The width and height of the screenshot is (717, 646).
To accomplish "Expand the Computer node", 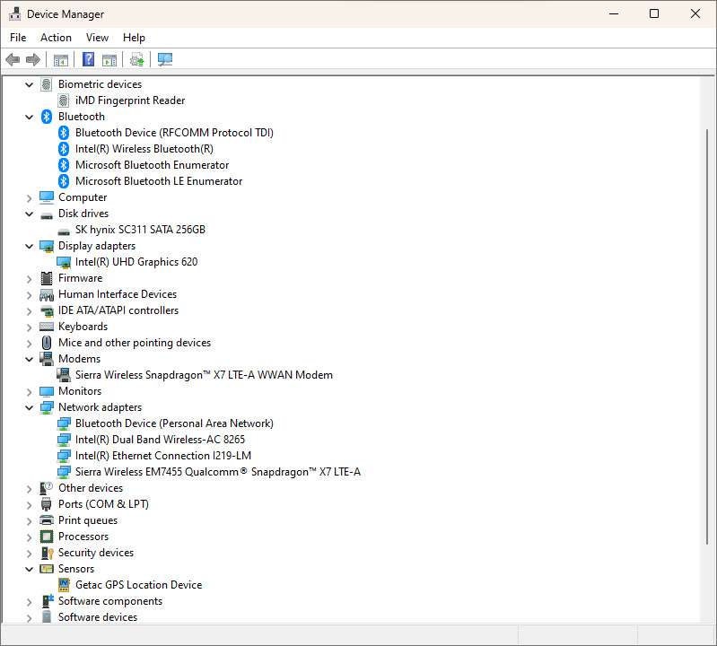I will point(30,198).
